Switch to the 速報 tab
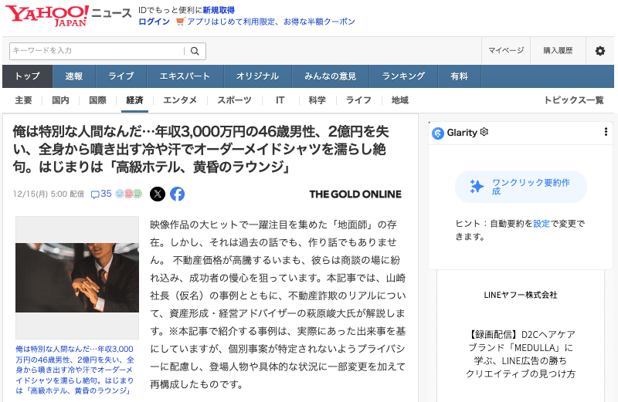The height and width of the screenshot is (402, 618). tap(74, 76)
